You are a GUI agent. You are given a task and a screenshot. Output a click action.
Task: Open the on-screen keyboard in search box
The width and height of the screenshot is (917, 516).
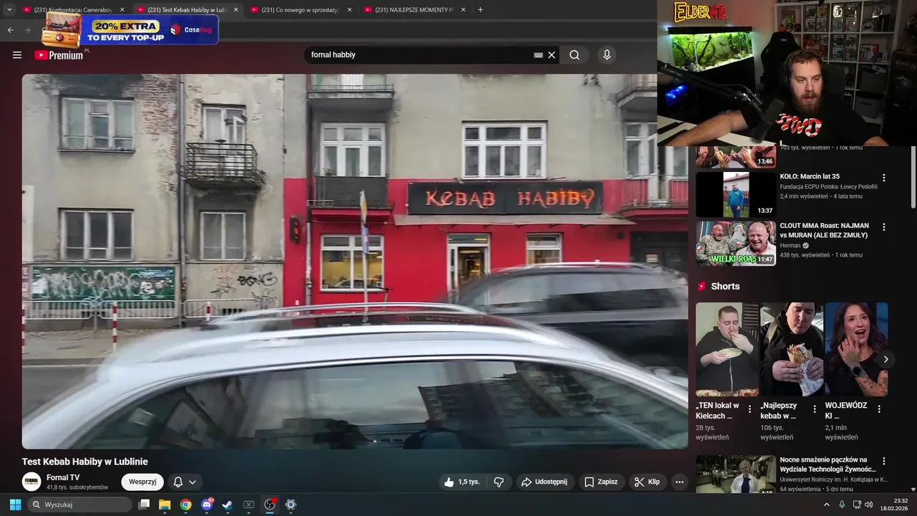pyautogui.click(x=538, y=55)
